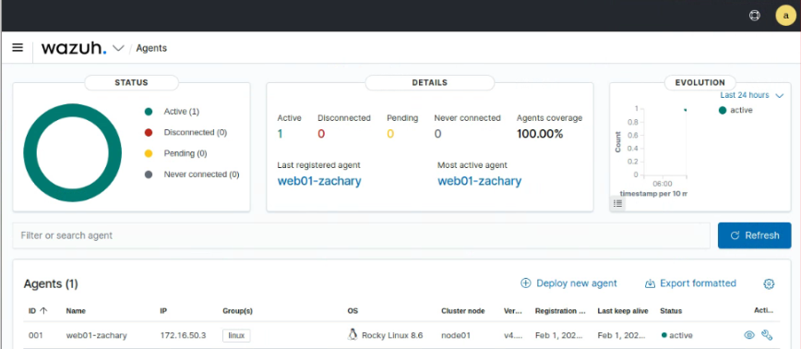Click the Agents coverage 100.00% value
The image size is (801, 349).
coord(540,134)
